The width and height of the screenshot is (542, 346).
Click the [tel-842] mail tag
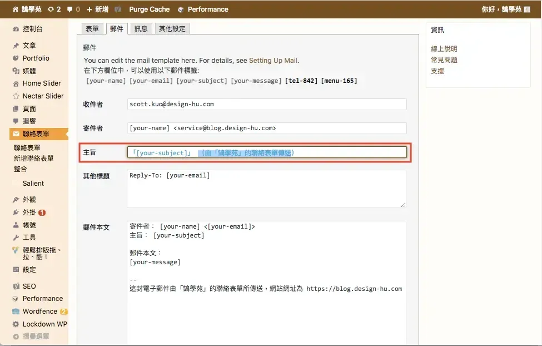point(301,81)
